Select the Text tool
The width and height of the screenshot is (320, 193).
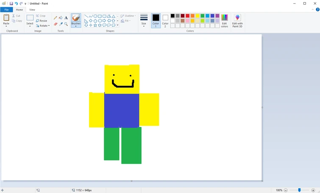coord(66,18)
